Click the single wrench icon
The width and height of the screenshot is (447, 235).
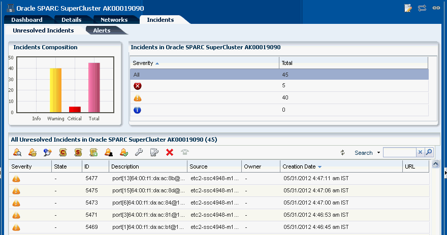pyautogui.click(x=139, y=152)
